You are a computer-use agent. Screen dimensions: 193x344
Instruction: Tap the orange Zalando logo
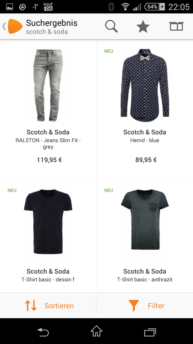point(15,26)
